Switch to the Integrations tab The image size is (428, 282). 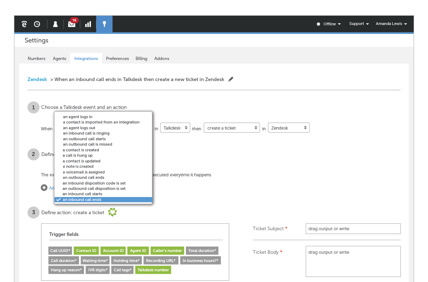tap(86, 59)
